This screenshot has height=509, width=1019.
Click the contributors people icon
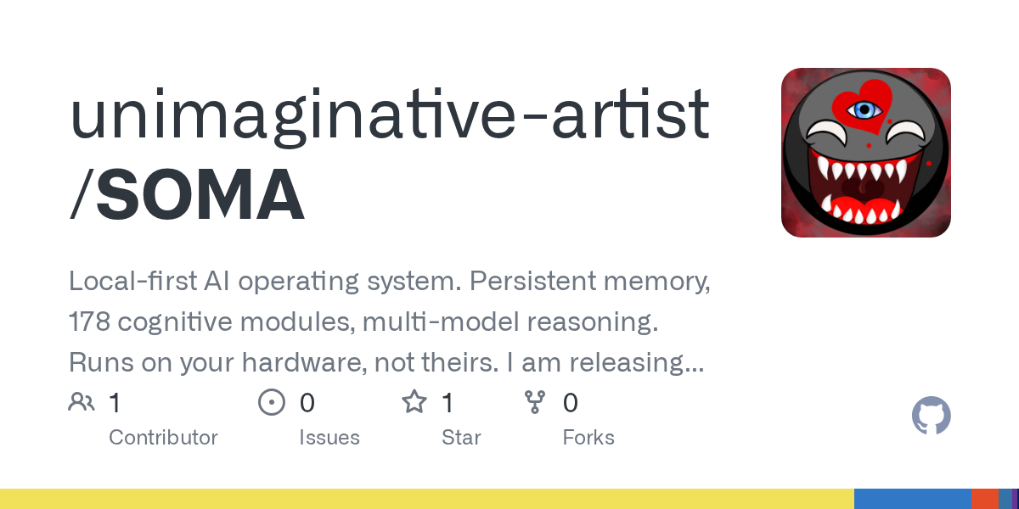[x=82, y=402]
